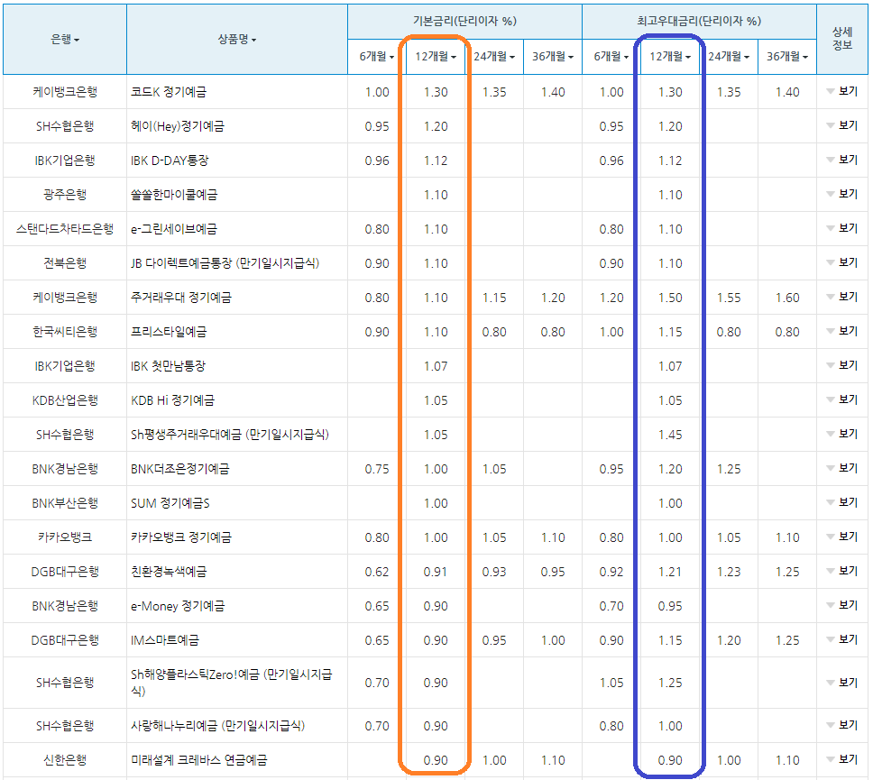This screenshot has height=780, width=873.
Task: Select product e-그린세이브예금
Action: click(x=174, y=229)
